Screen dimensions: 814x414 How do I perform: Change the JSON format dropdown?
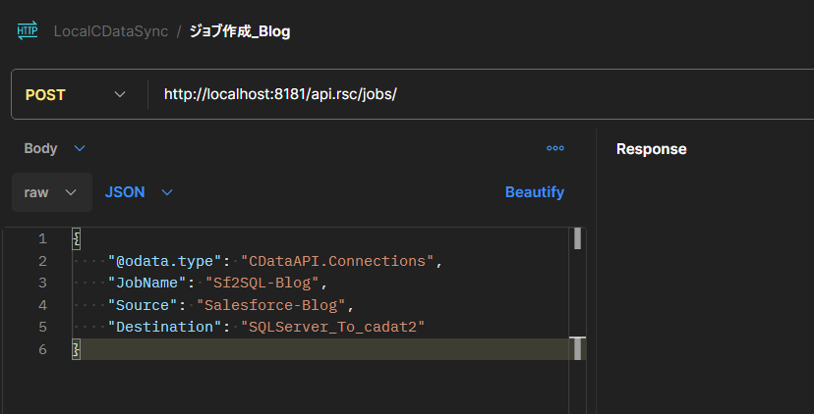139,192
